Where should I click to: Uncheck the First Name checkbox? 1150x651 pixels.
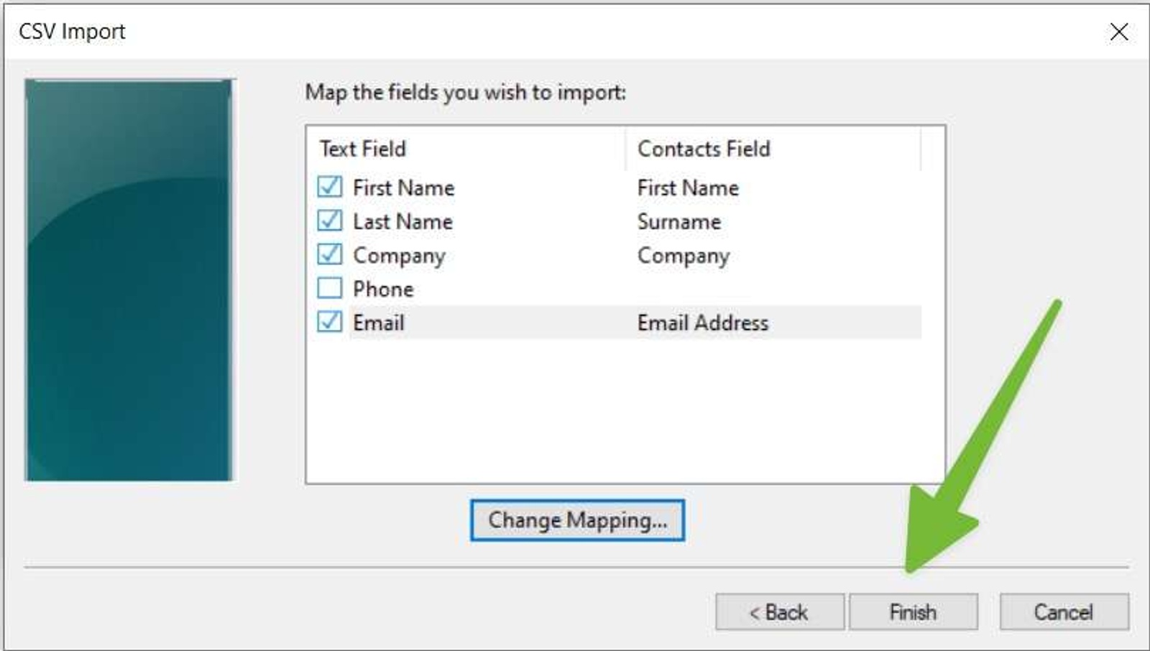tap(330, 188)
